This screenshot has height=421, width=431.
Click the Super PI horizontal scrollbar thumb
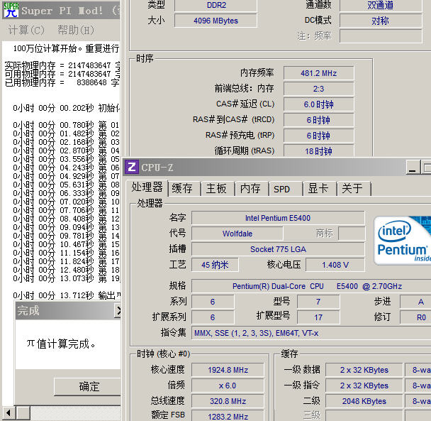pyautogui.click(x=23, y=413)
